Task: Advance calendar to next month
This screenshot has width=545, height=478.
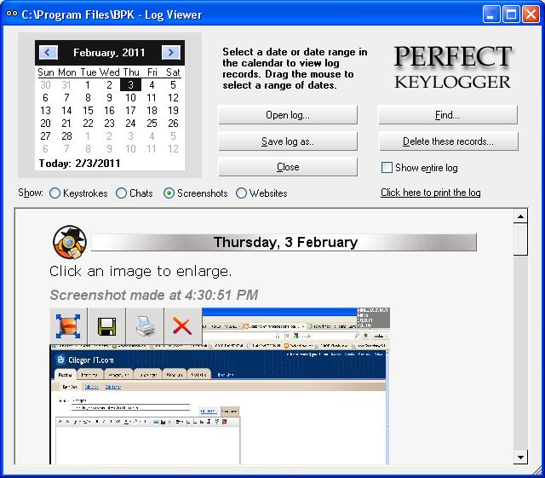Action: click(171, 53)
